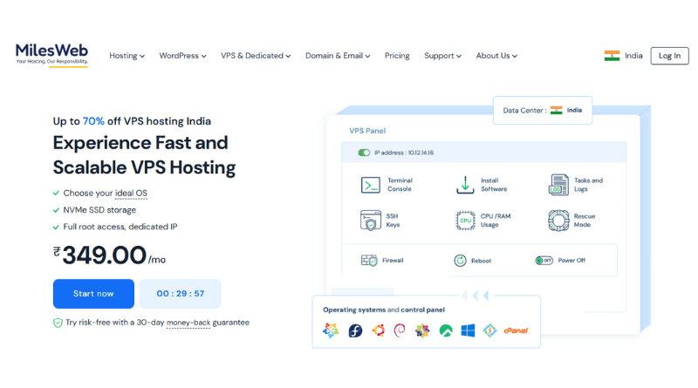The width and height of the screenshot is (698, 388).
Task: Select the Ubuntu OS icon
Action: pos(379,330)
